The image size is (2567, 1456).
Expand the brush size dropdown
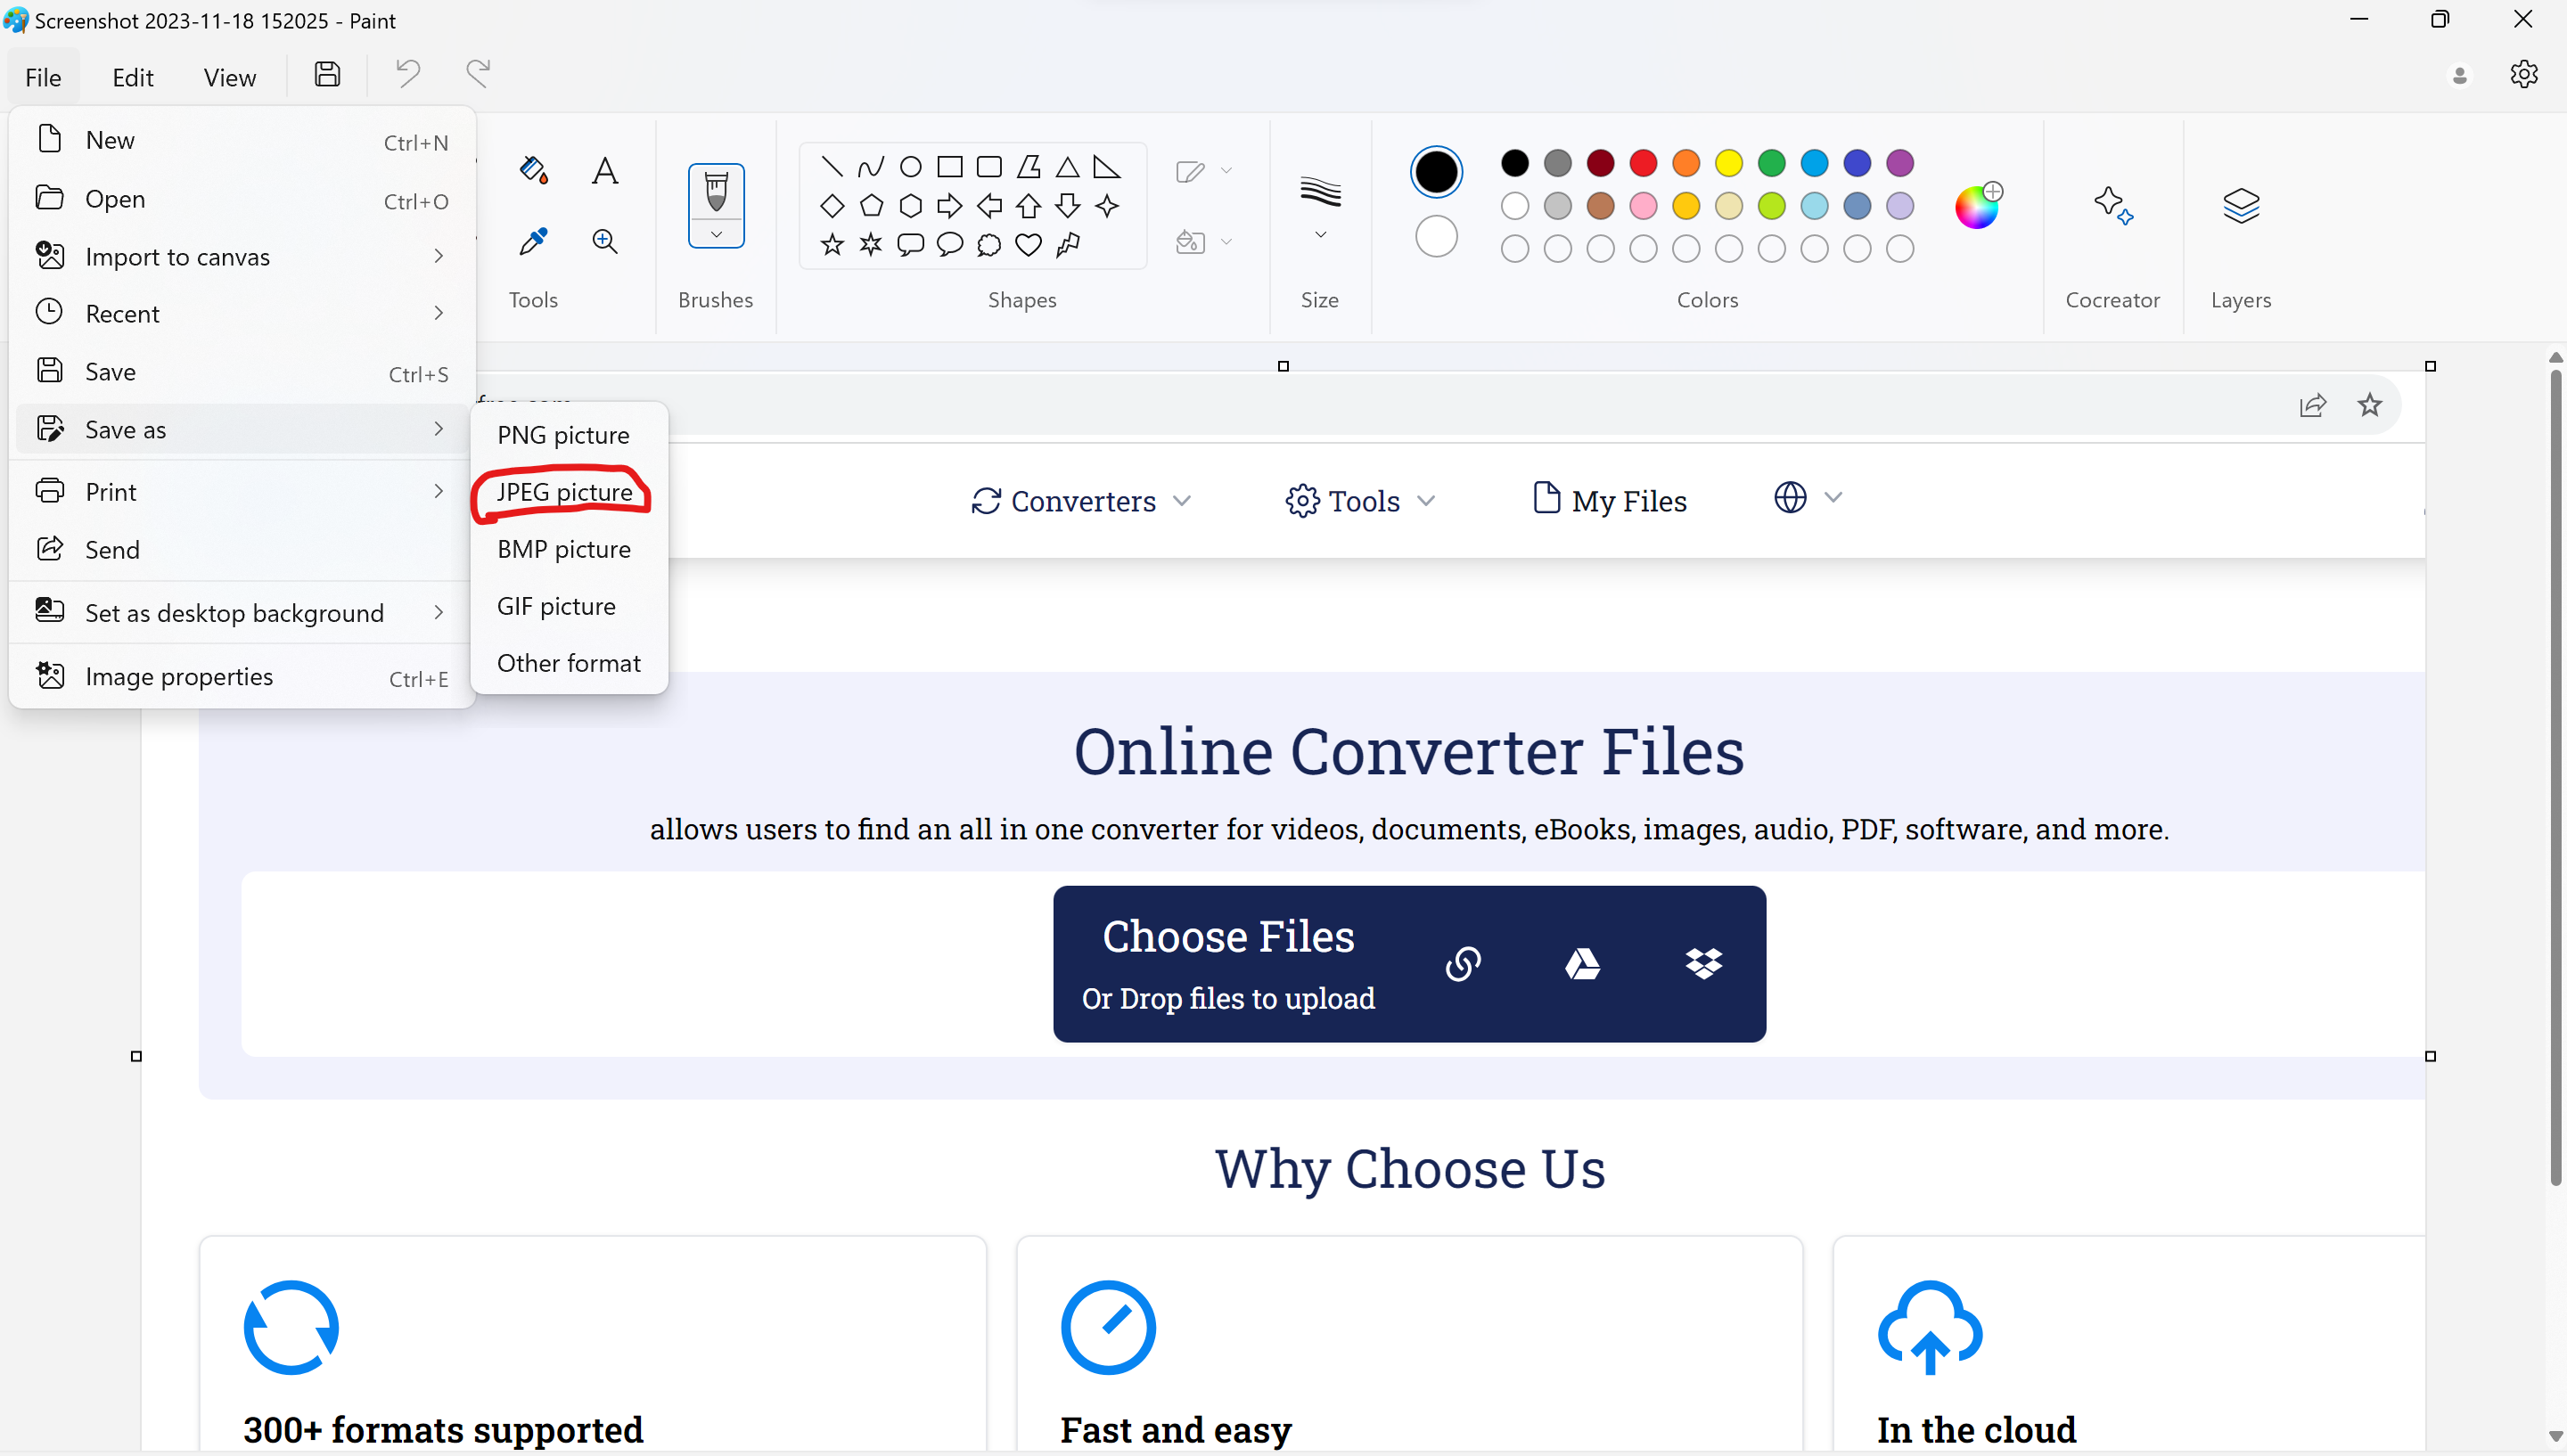tap(1320, 234)
